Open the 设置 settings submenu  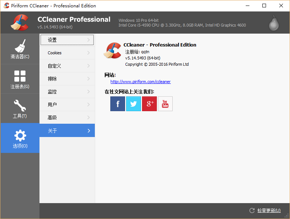click(67, 40)
